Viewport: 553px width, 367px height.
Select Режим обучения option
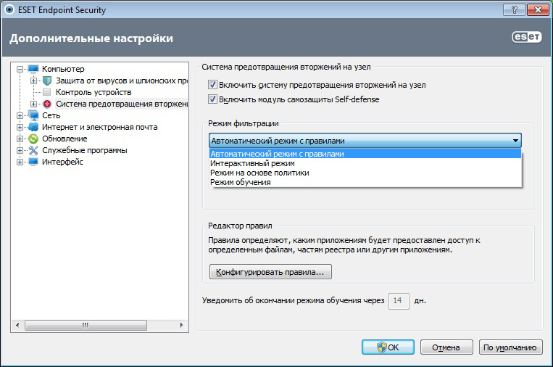(365, 183)
